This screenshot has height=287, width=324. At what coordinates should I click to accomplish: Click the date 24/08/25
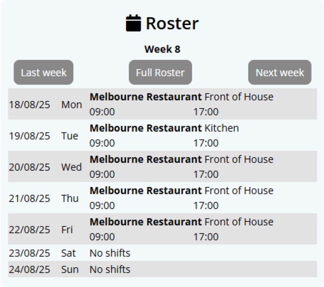pyautogui.click(x=29, y=270)
